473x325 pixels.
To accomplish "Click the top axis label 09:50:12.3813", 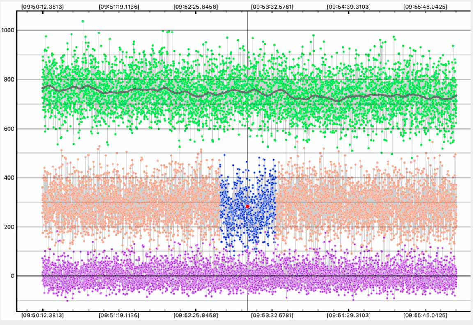I will click(42, 7).
